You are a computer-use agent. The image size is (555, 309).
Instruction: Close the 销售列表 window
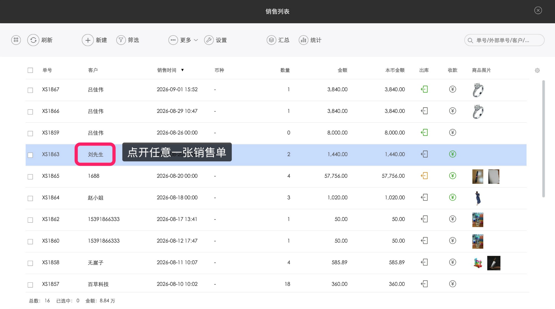(538, 11)
